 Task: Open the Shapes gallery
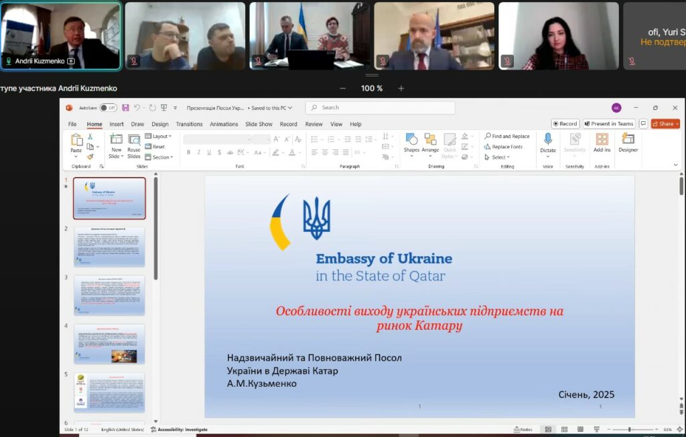(x=411, y=139)
